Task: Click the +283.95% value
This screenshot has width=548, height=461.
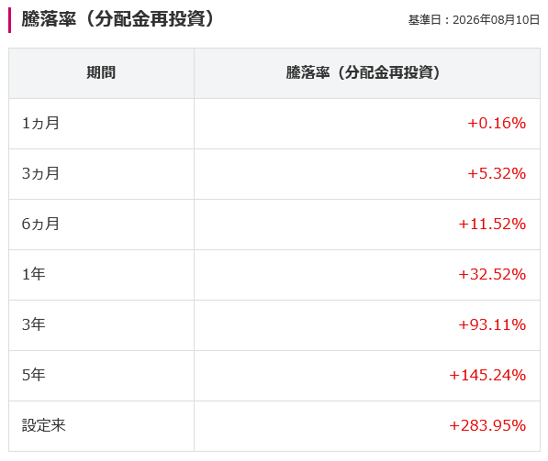Action: (487, 425)
